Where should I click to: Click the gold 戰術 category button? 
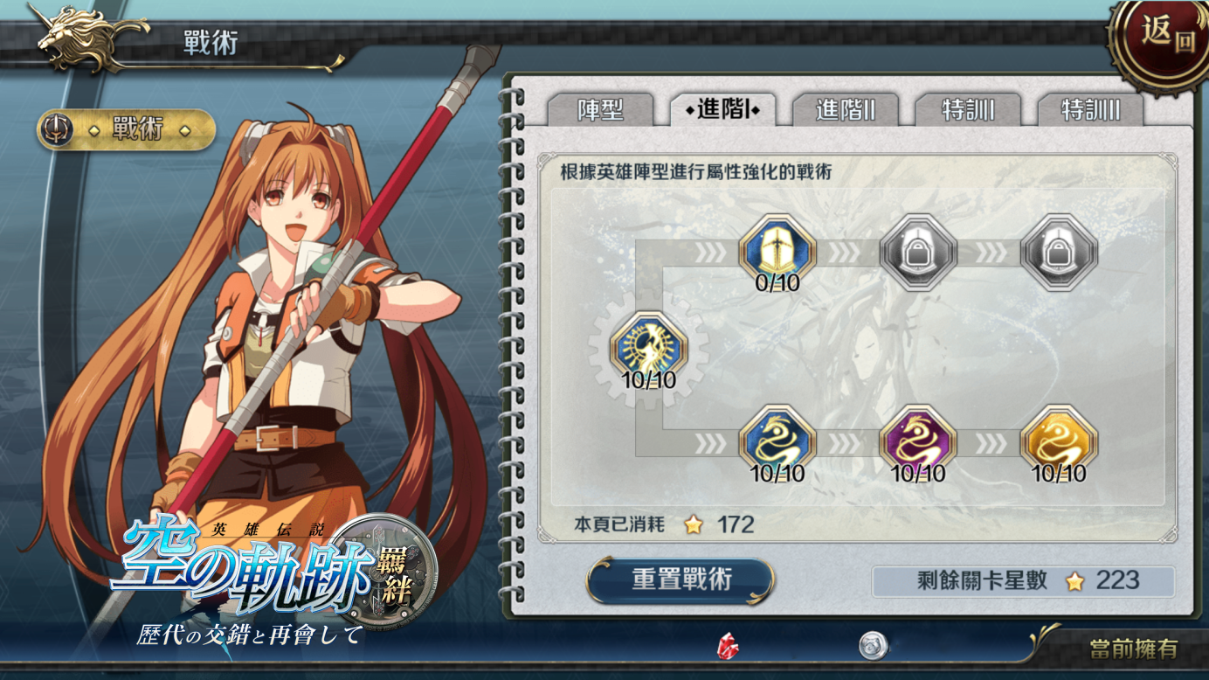coord(126,130)
